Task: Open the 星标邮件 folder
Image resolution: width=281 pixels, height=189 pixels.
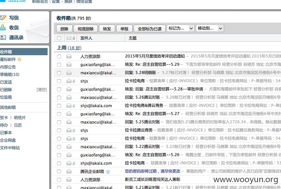Action: (8, 59)
